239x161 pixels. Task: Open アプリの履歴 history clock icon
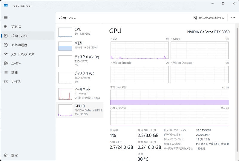tap(6, 45)
